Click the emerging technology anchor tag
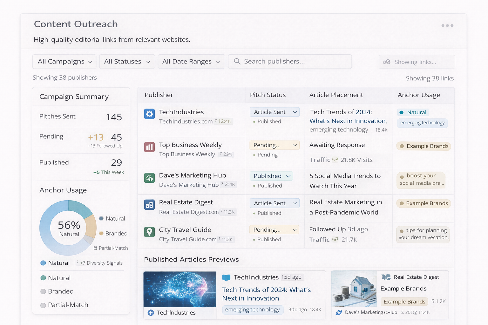488x325 pixels. [x=422, y=123]
